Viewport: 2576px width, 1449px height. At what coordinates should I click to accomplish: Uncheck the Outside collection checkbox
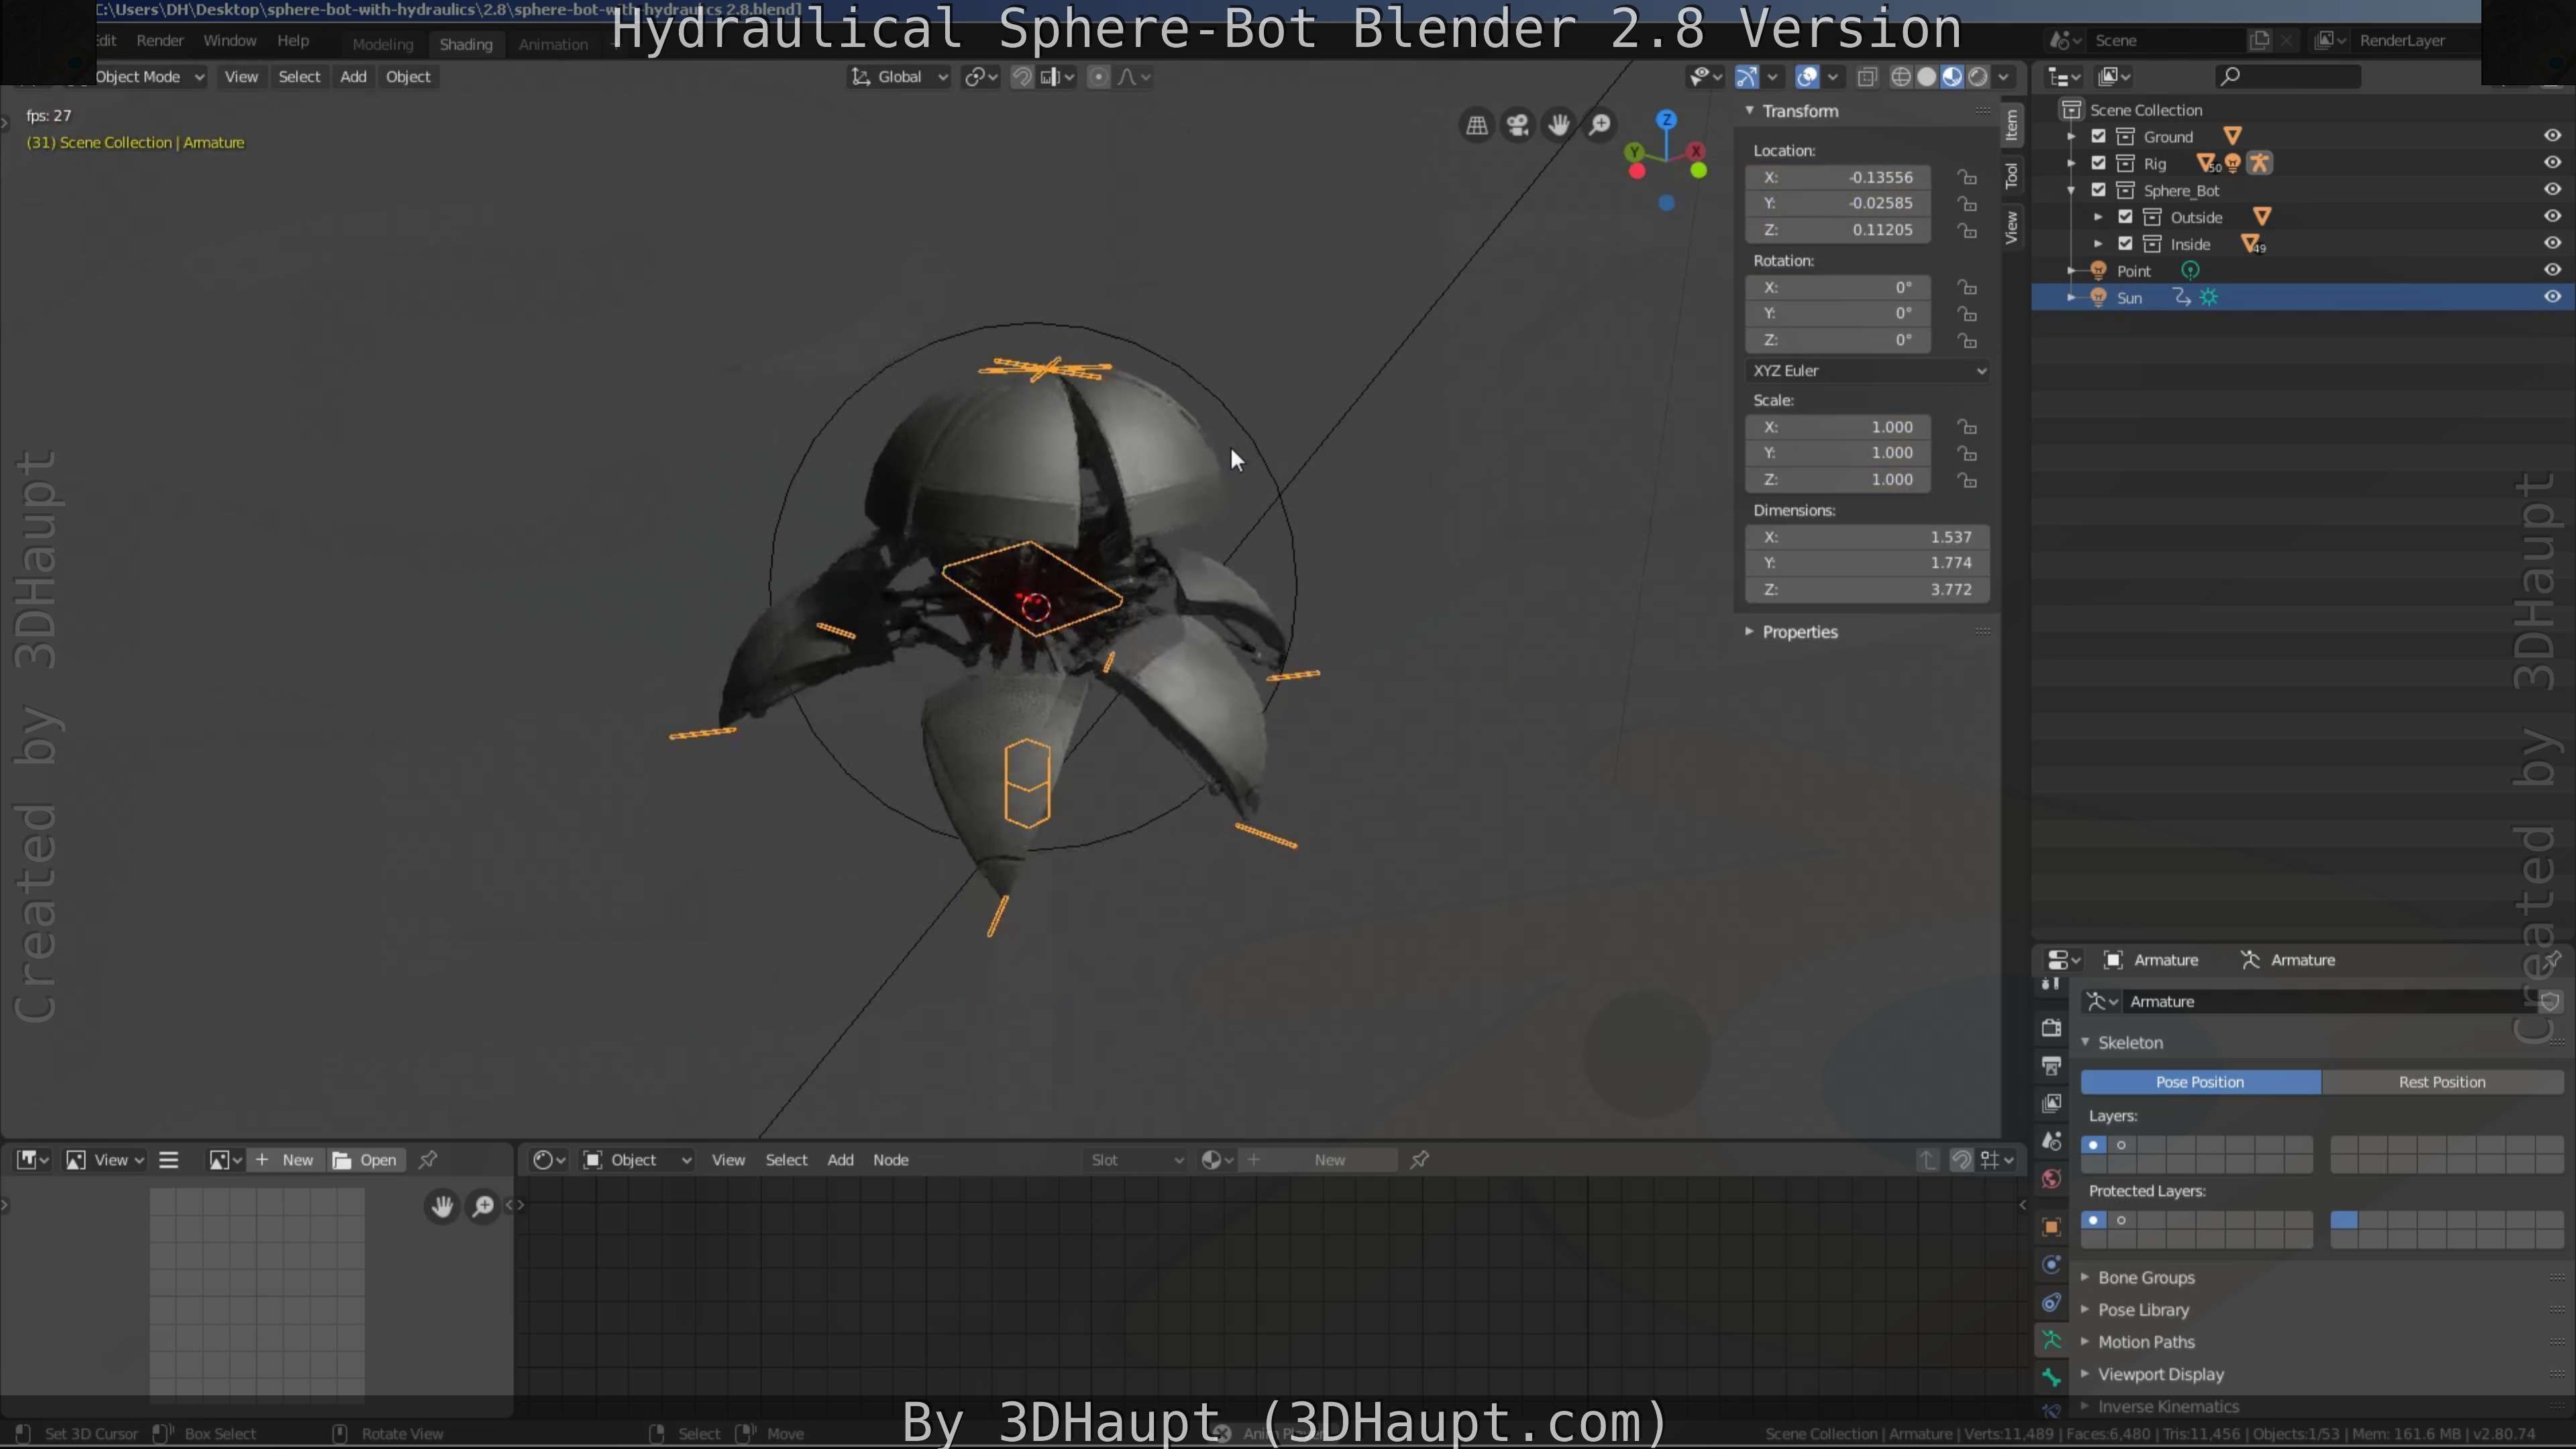(x=2125, y=217)
